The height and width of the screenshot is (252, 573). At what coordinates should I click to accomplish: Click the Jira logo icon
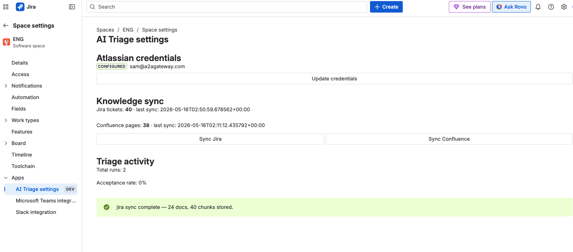[x=20, y=7]
